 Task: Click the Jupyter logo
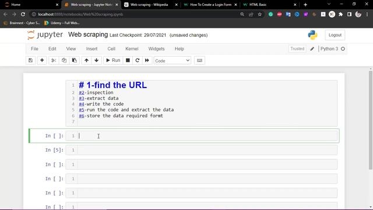click(x=45, y=35)
